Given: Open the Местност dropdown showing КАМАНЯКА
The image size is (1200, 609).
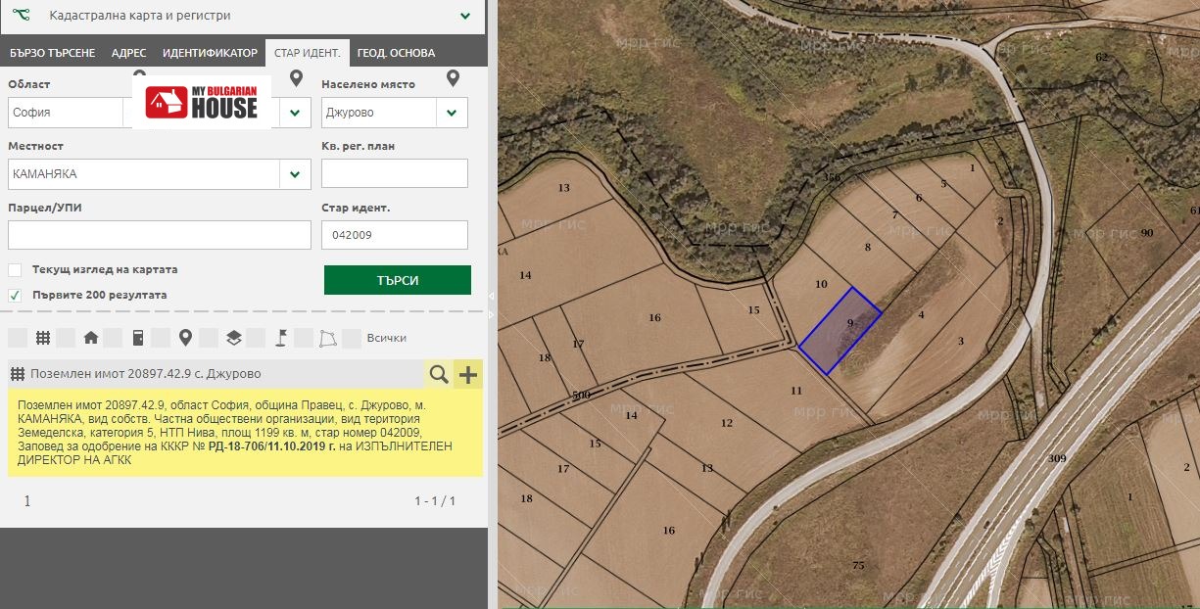Looking at the screenshot, I should point(294,174).
